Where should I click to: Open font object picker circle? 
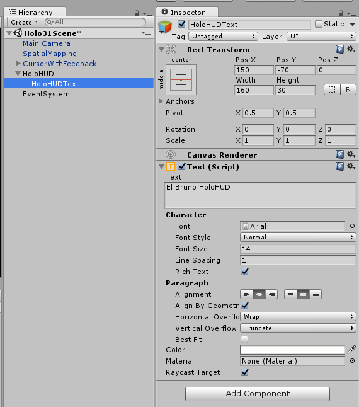[x=352, y=226]
